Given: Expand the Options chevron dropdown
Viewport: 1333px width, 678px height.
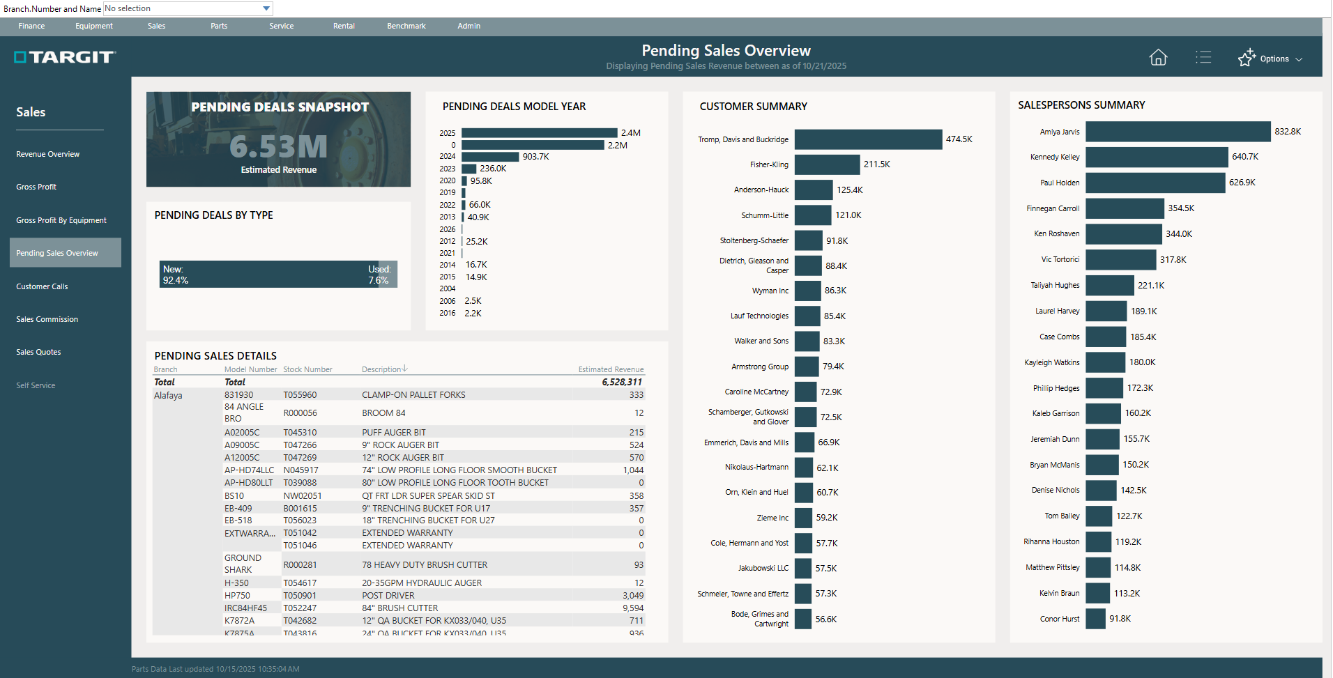Looking at the screenshot, I should 1299,59.
